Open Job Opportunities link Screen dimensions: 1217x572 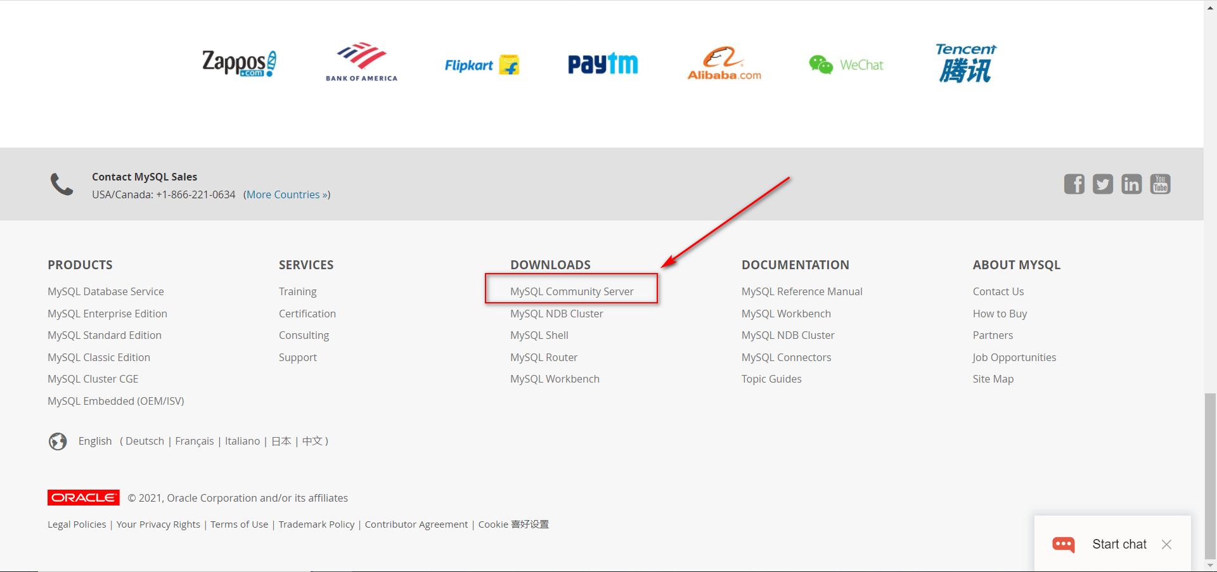1014,357
